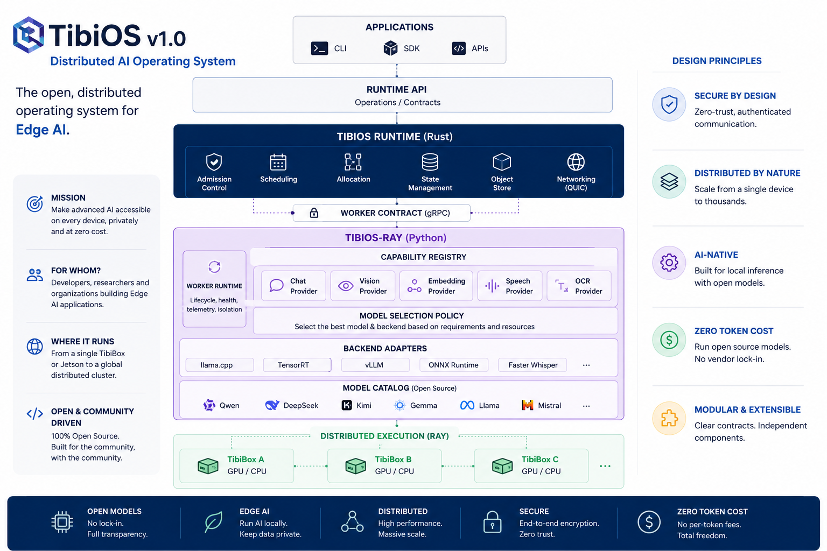
Task: Click the "TIBIOS-RAY (Python)" heading
Action: coord(396,238)
